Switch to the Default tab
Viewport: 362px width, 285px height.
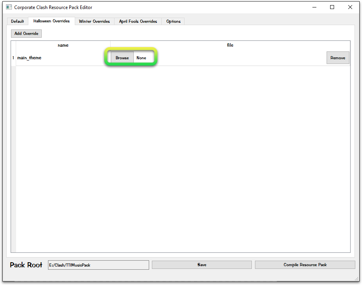(x=18, y=21)
